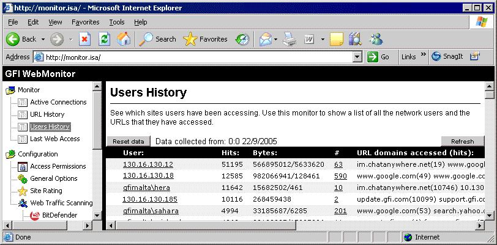Click sidebar horizontal scrollbar right arrow
497x245 pixels.
pos(88,225)
